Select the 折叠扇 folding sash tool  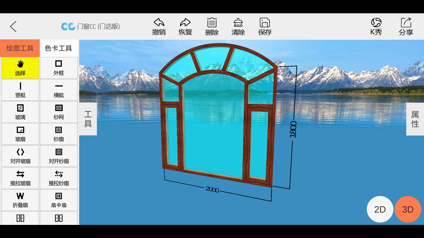pos(20,200)
